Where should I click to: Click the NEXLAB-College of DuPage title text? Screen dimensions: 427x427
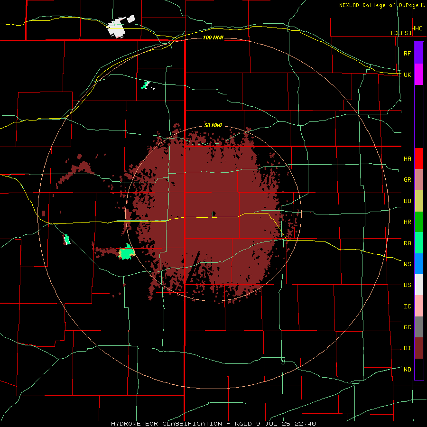pos(379,5)
